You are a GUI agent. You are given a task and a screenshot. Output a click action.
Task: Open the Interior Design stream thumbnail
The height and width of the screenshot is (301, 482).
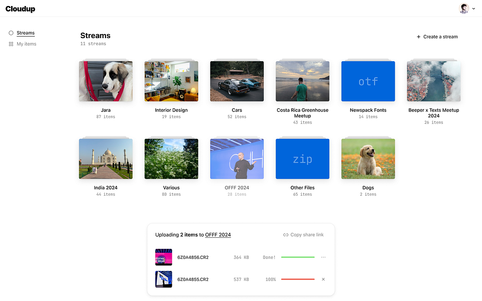pyautogui.click(x=171, y=81)
